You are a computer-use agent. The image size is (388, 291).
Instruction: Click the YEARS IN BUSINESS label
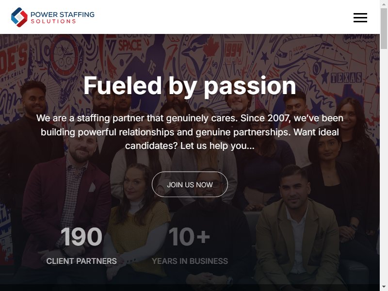tap(190, 261)
